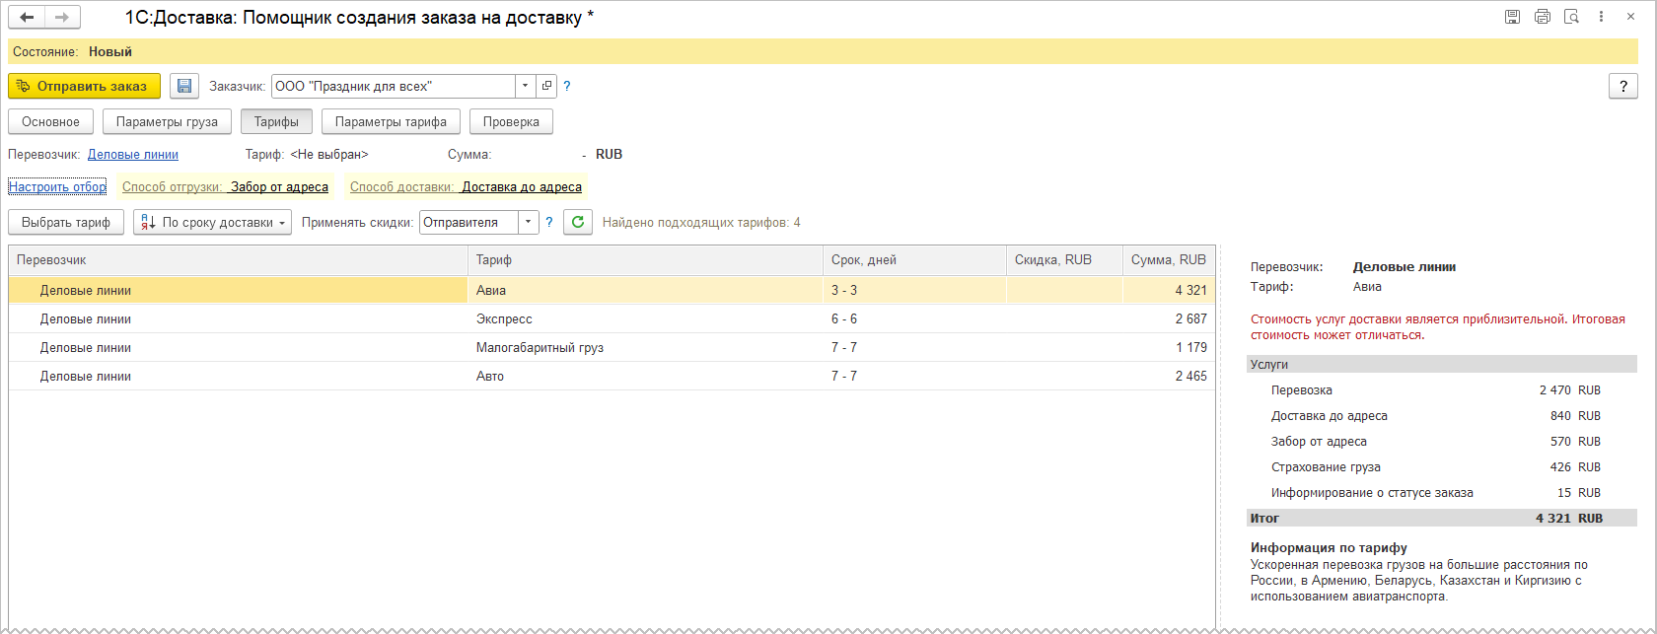Screen dimensions: 1657x634
Task: Expand the Заказчик dropdown arrow
Action: tap(526, 87)
